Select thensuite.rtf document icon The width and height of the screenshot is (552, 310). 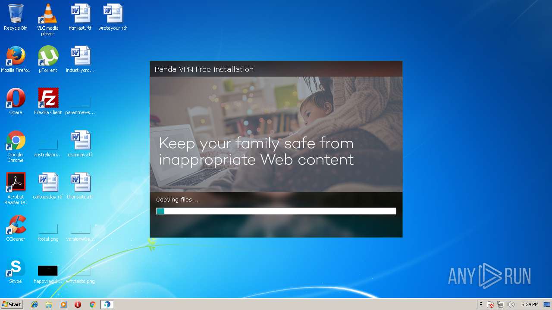pyautogui.click(x=80, y=186)
